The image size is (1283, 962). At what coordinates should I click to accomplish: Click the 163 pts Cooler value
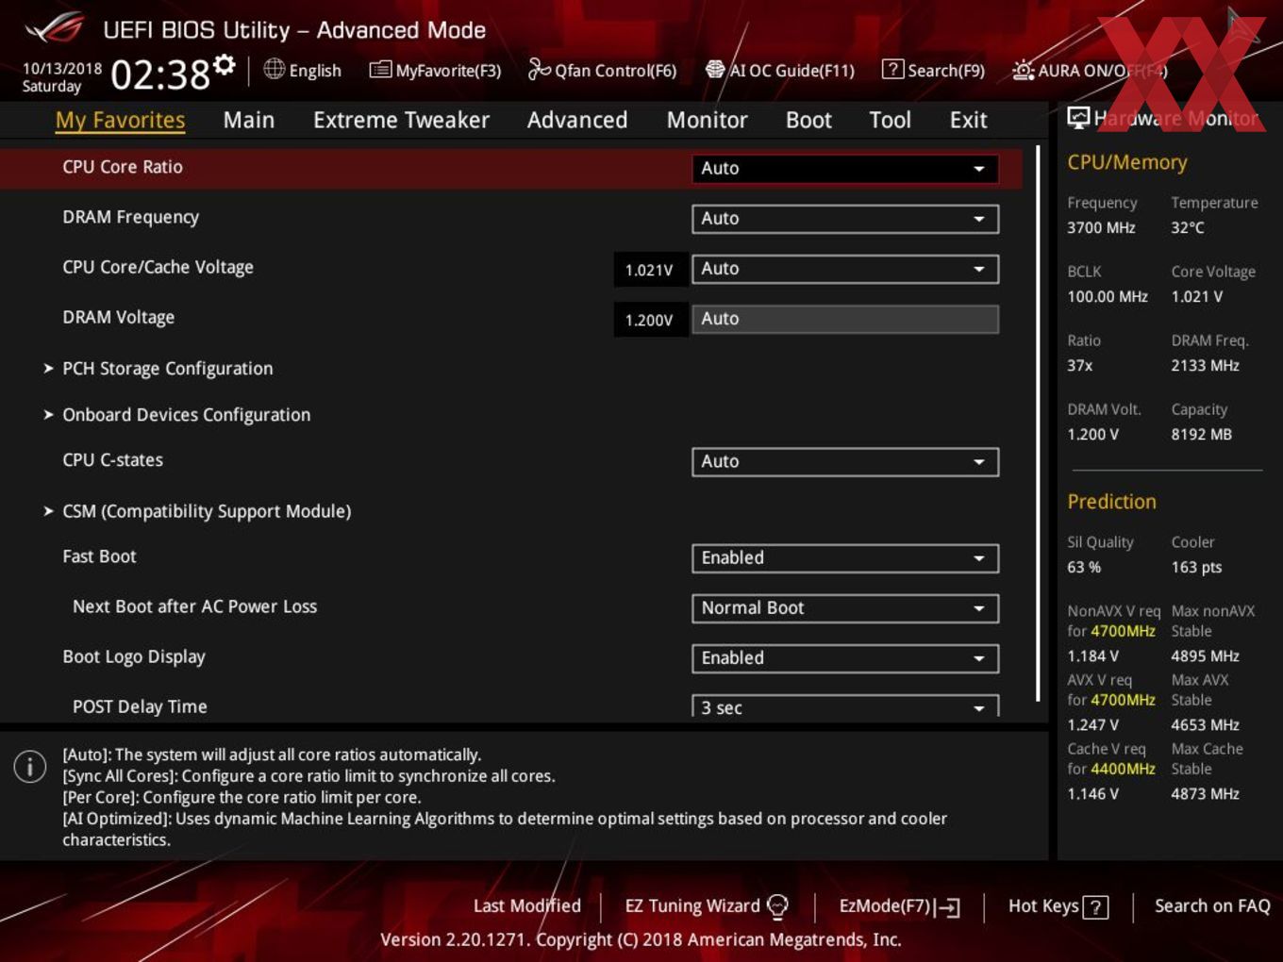click(x=1196, y=567)
